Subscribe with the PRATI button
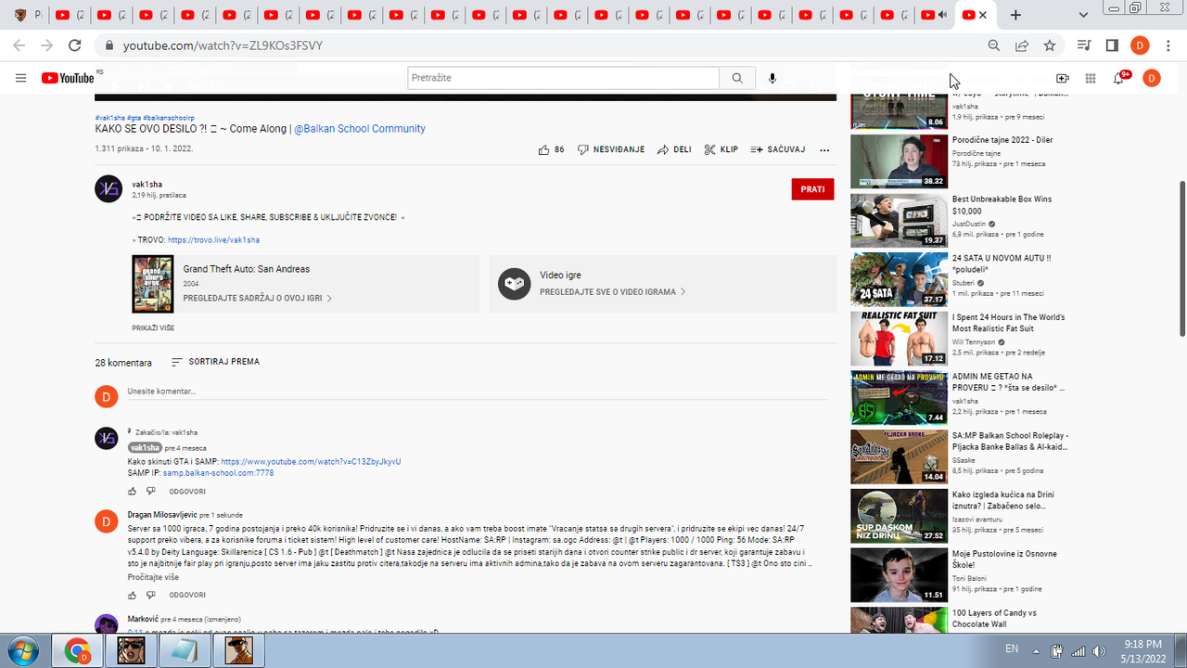 pyautogui.click(x=812, y=189)
